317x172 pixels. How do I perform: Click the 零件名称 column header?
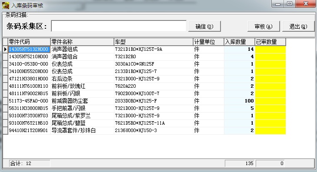(82, 42)
